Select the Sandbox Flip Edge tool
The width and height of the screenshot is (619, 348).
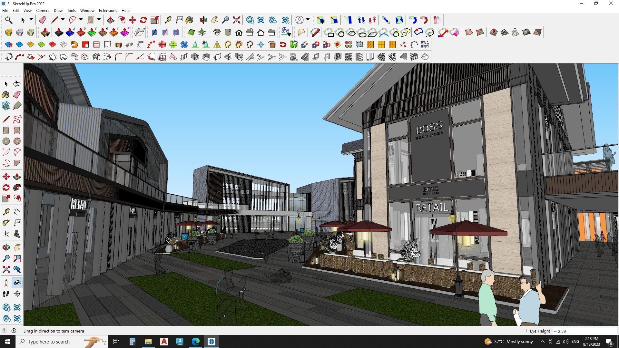(537, 32)
